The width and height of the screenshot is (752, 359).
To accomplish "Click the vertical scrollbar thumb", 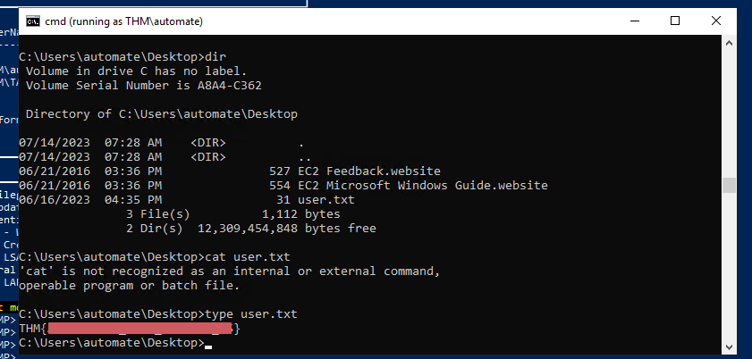I will (x=729, y=185).
